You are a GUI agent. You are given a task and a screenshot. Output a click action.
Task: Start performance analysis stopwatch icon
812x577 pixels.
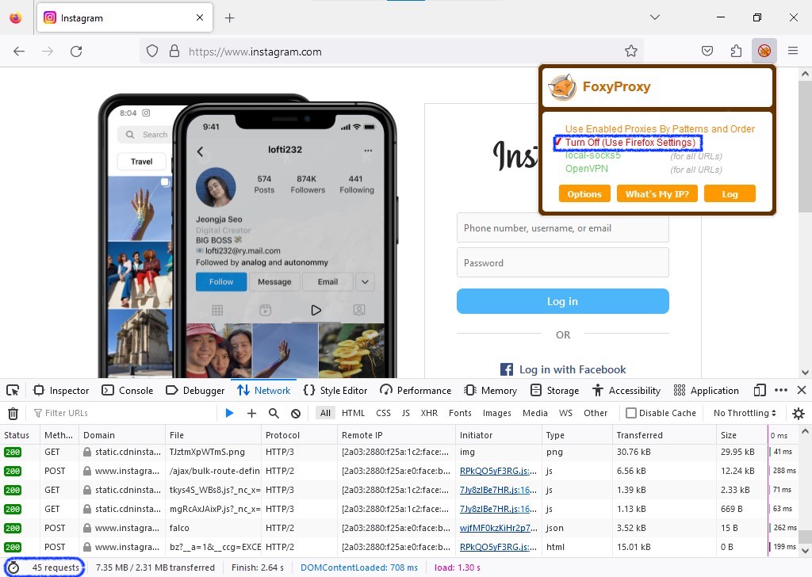coord(14,567)
